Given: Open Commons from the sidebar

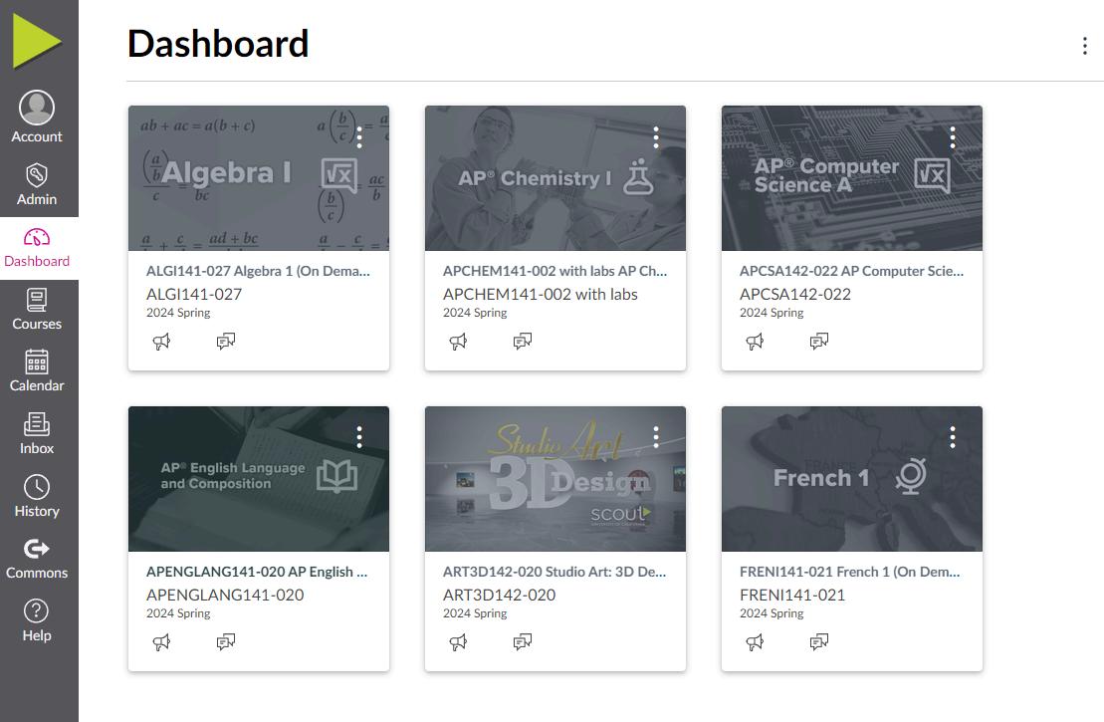Looking at the screenshot, I should click(37, 559).
